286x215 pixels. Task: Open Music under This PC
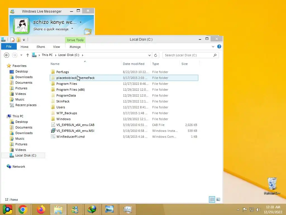pyautogui.click(x=20, y=139)
